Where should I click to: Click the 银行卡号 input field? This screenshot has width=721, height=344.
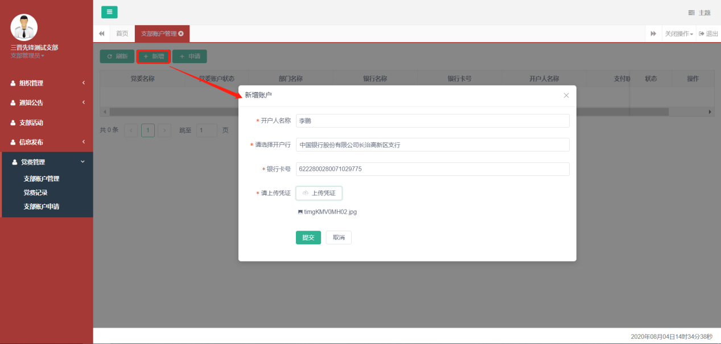tap(432, 169)
